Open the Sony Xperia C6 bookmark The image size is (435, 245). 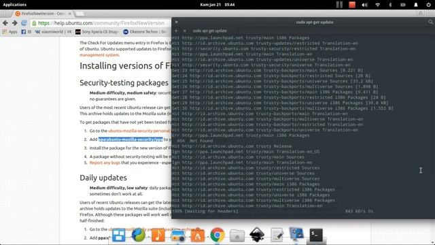(x=97, y=32)
